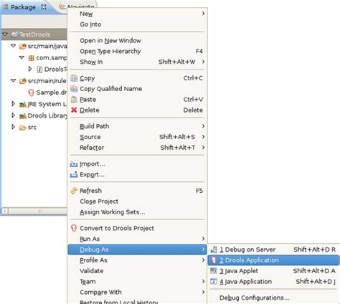Open the Refactor submenu

click(x=138, y=148)
